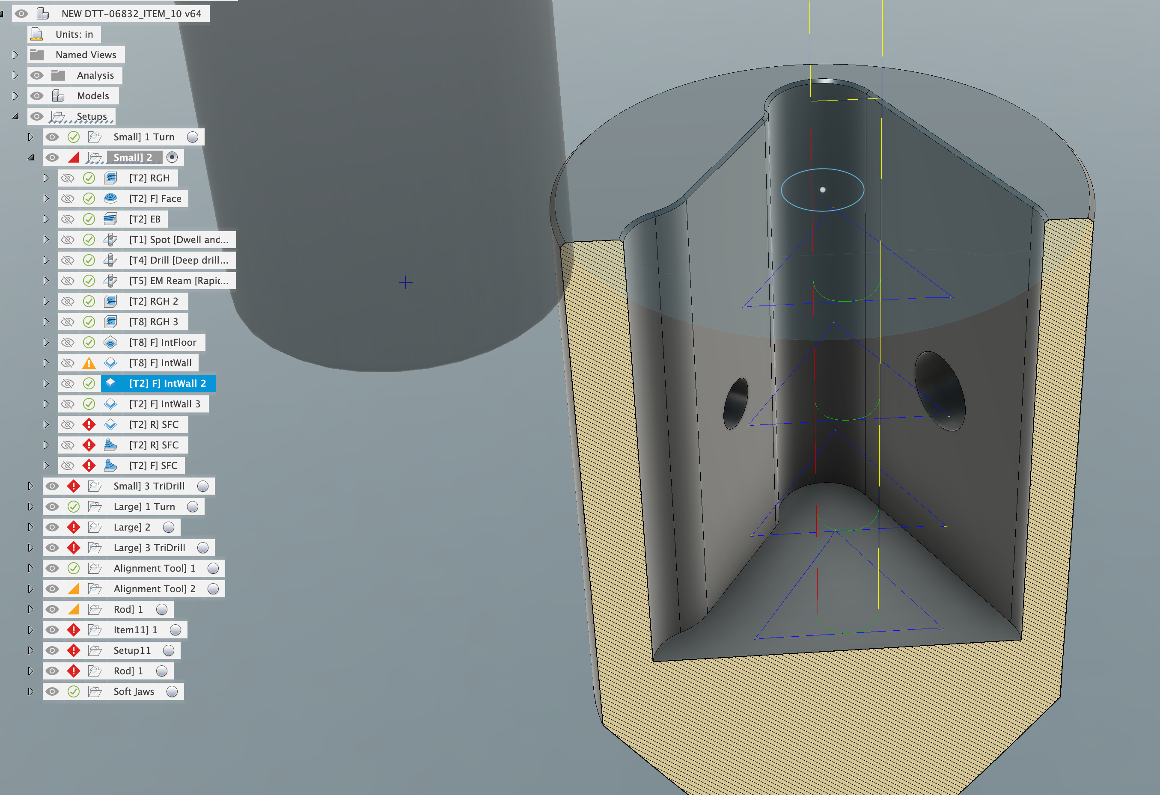Screen dimensions: 1160x795
Task: Select the Setup11 item in the tree
Action: (132, 650)
